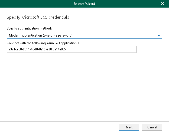
Task: Cancel the restore wizard
Action: (x=152, y=127)
